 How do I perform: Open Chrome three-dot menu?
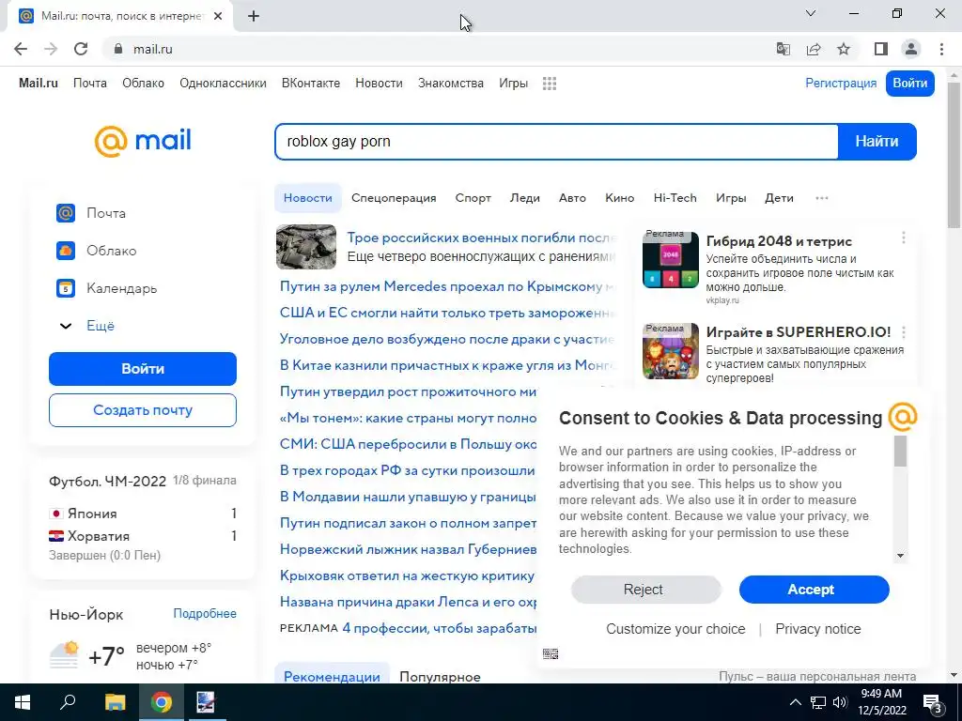pos(941,49)
